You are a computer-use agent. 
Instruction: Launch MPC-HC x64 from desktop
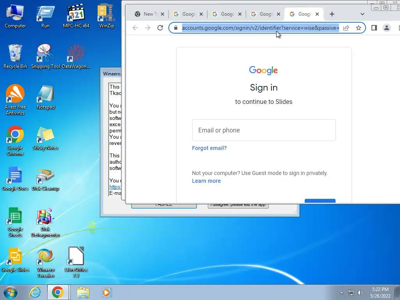pyautogui.click(x=76, y=16)
